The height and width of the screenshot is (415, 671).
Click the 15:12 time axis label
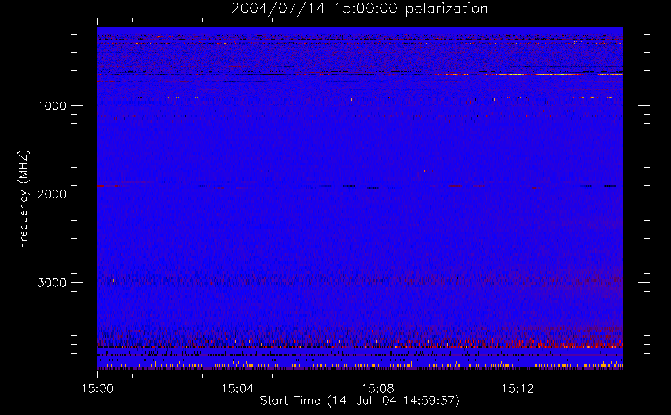tap(518, 389)
